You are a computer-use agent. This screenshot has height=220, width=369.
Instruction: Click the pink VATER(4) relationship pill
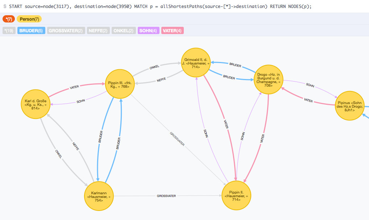click(x=172, y=31)
